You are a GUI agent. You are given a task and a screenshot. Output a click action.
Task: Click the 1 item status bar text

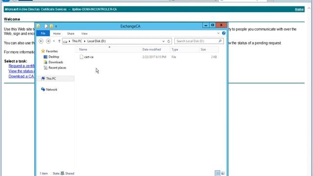44,174
